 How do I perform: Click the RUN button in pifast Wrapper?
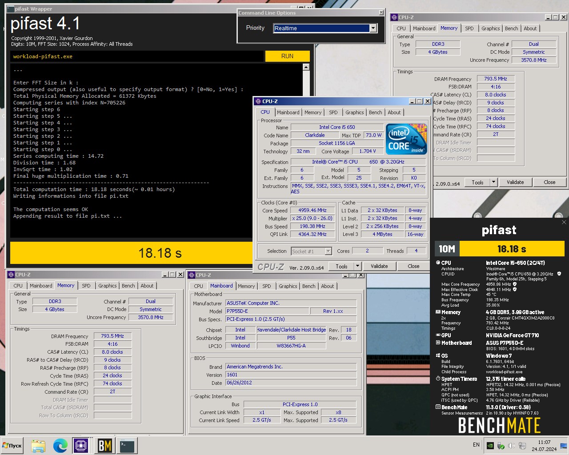pyautogui.click(x=287, y=56)
